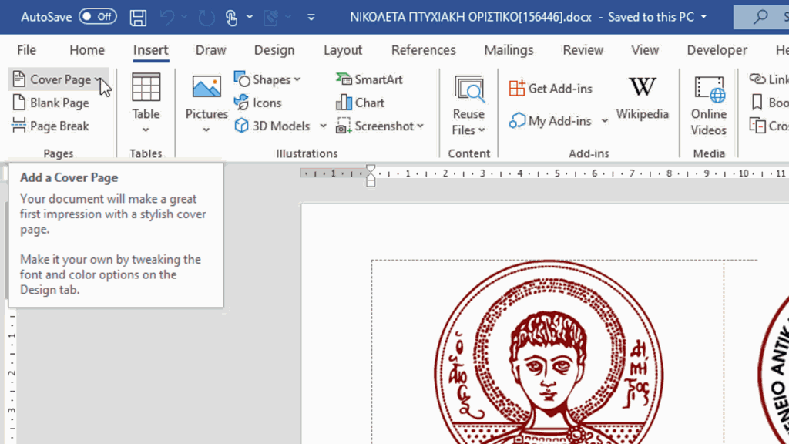Insert a Chart
The image size is (789, 444).
(361, 103)
